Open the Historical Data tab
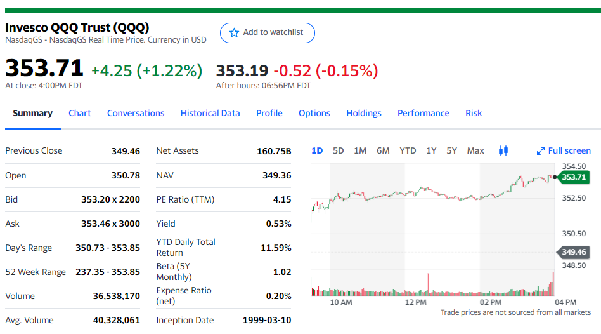This screenshot has width=601, height=334. [210, 113]
